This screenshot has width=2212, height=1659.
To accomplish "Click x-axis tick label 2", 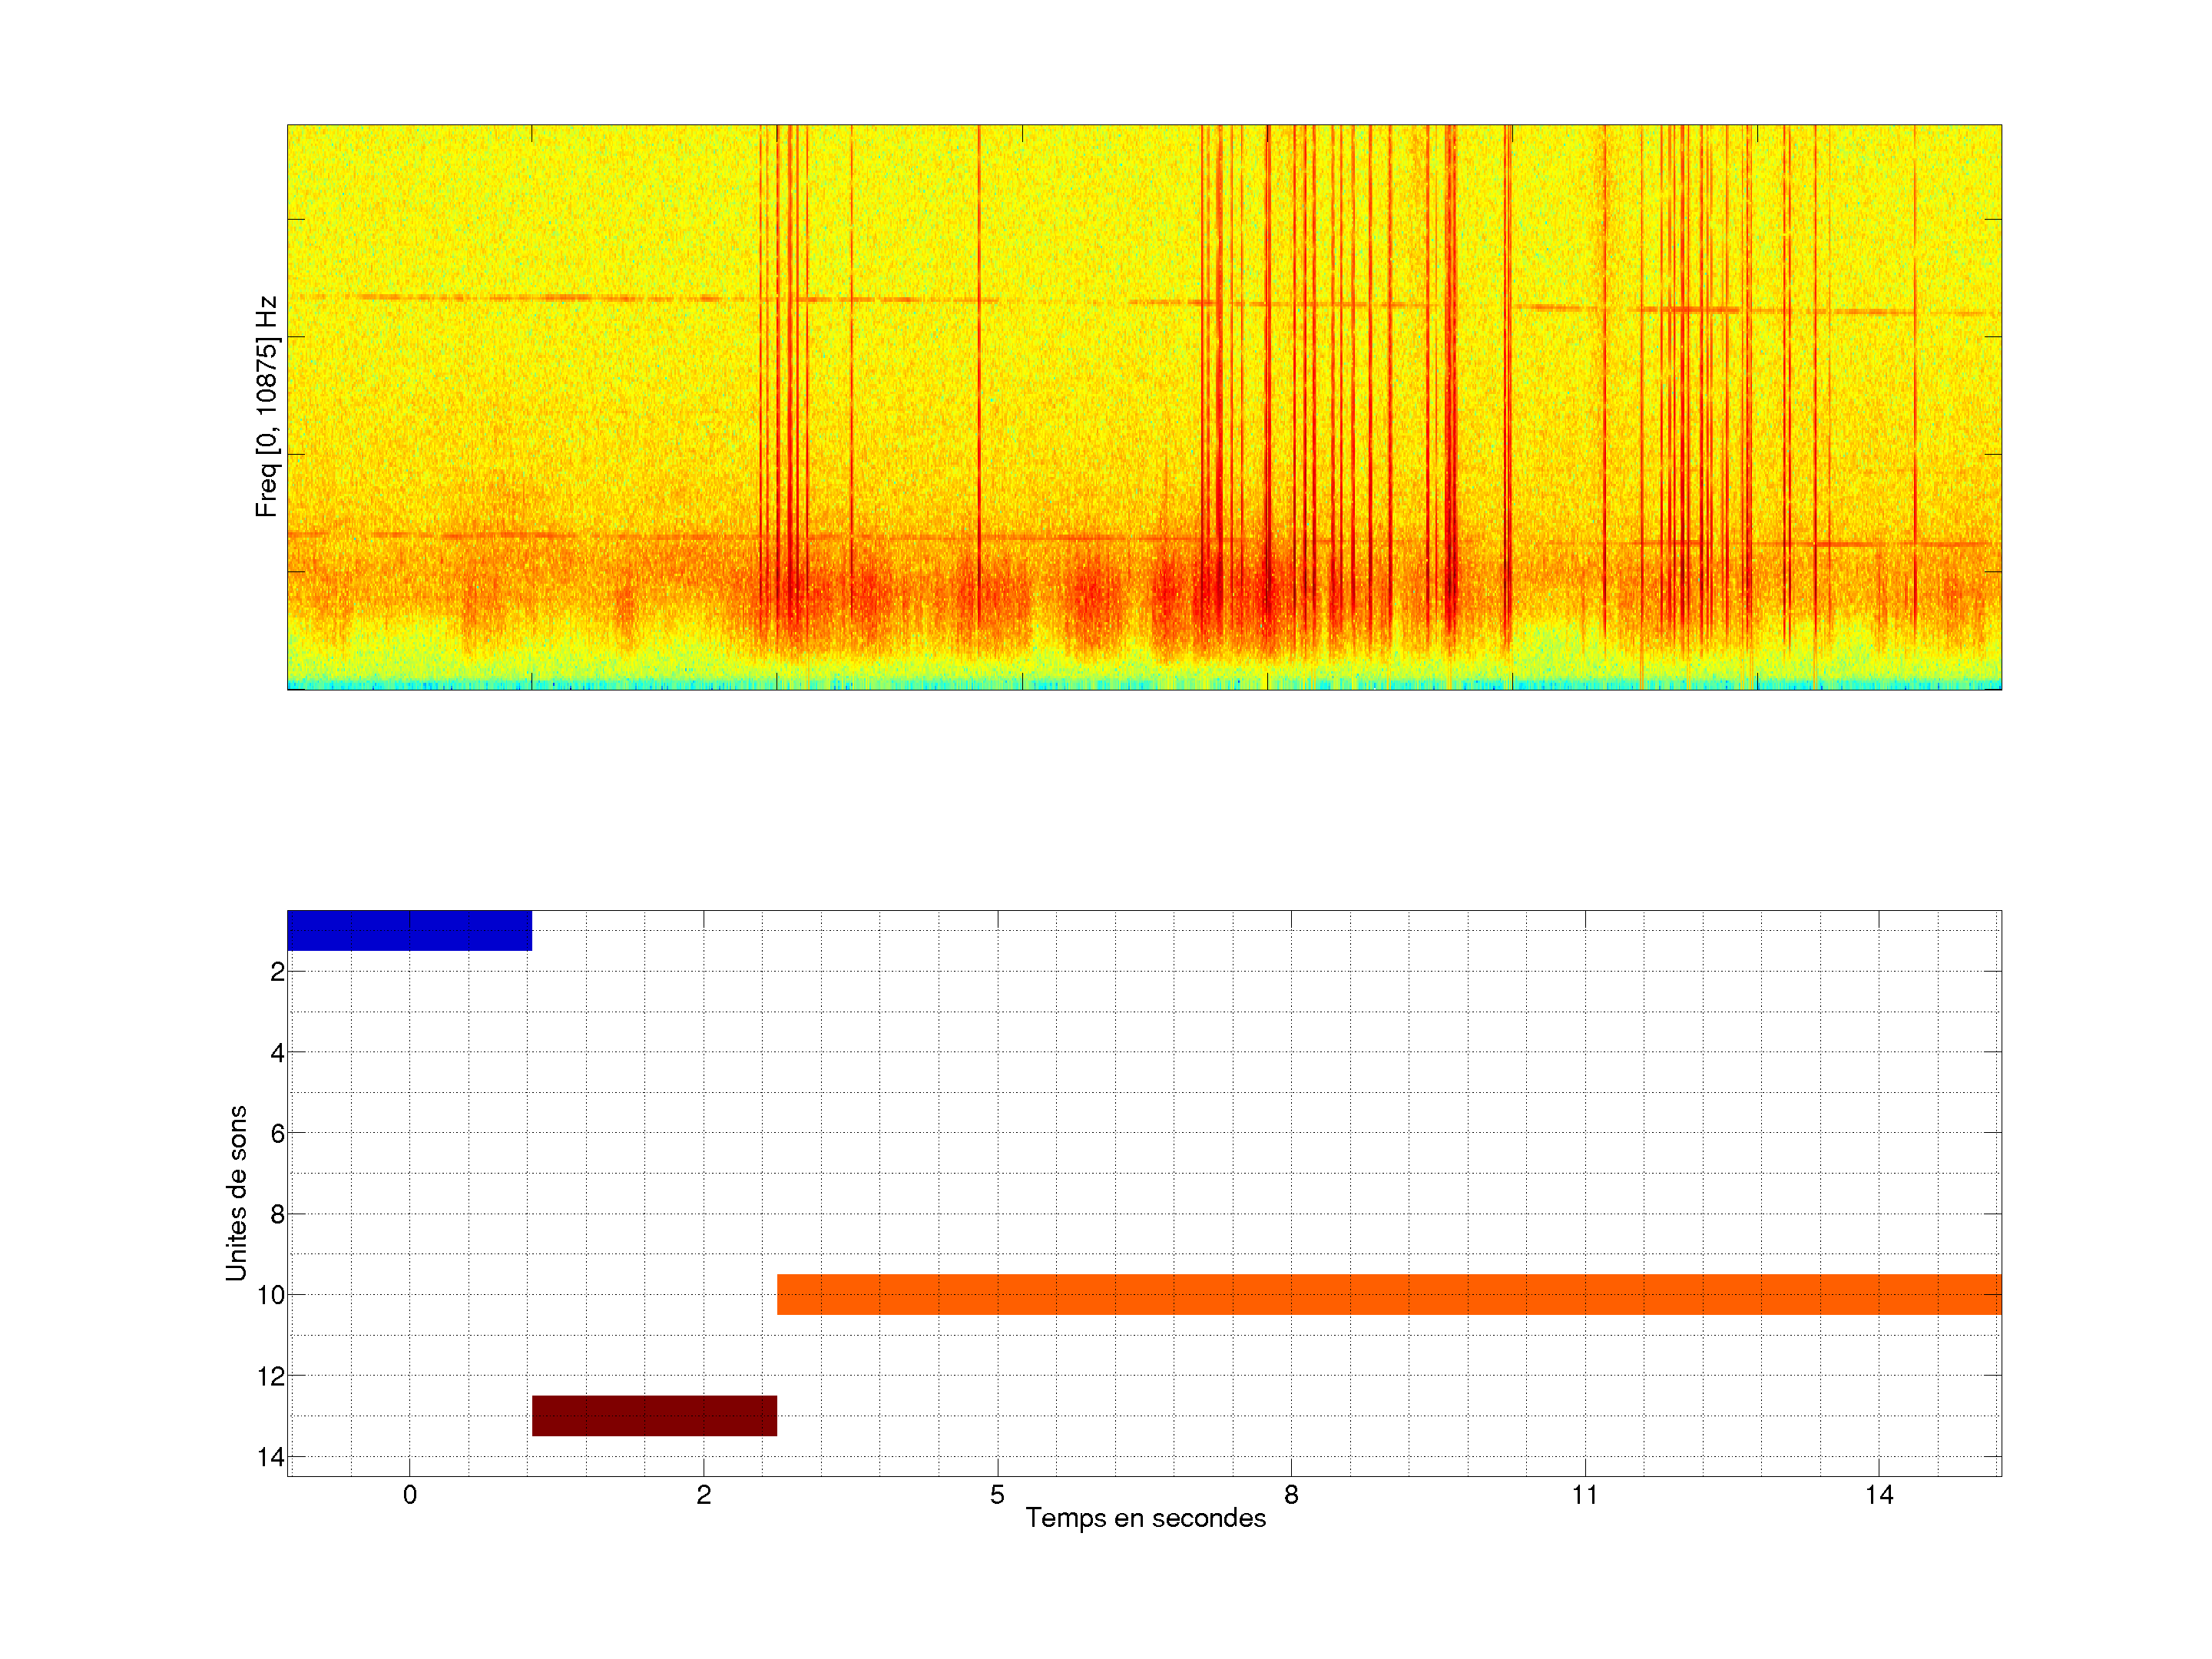I will [704, 1495].
